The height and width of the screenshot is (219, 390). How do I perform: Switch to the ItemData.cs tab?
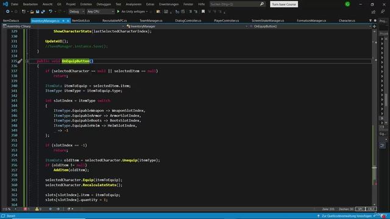[x=11, y=21]
